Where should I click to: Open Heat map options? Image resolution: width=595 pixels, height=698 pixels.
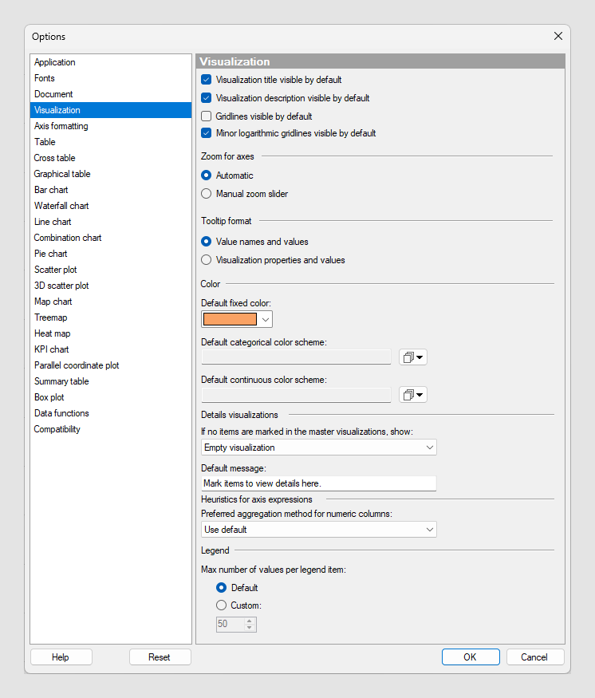click(111, 333)
